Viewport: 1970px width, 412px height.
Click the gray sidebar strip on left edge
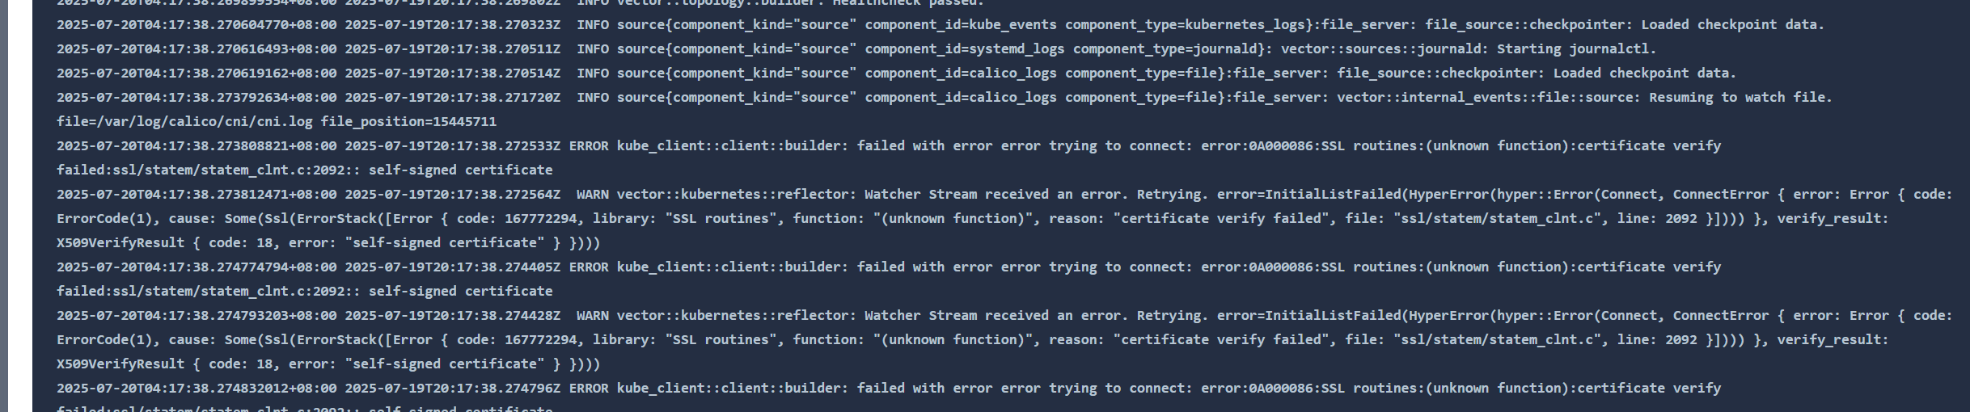click(4, 206)
